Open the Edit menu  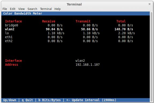point(13,9)
